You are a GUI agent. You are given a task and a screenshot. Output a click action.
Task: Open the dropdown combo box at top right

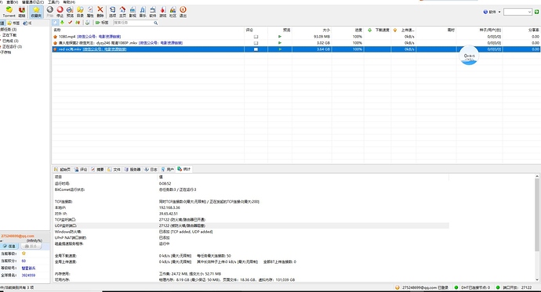click(x=517, y=12)
